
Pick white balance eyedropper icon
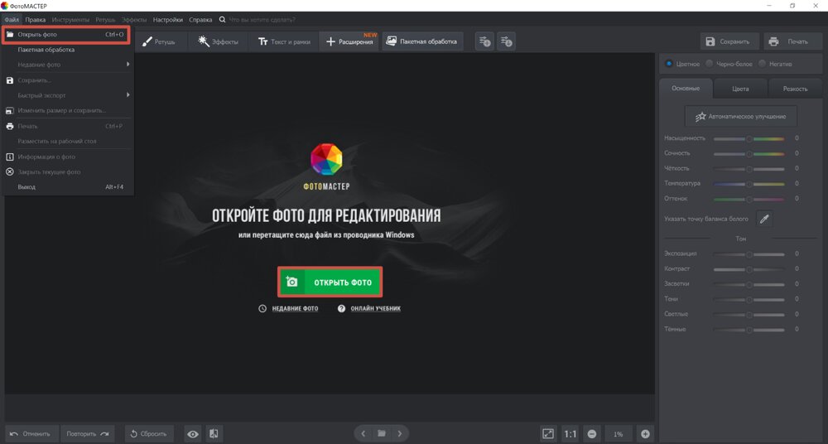[x=764, y=219]
